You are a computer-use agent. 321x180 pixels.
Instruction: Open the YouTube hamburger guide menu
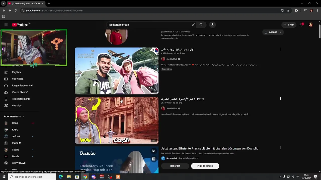coord(6,25)
